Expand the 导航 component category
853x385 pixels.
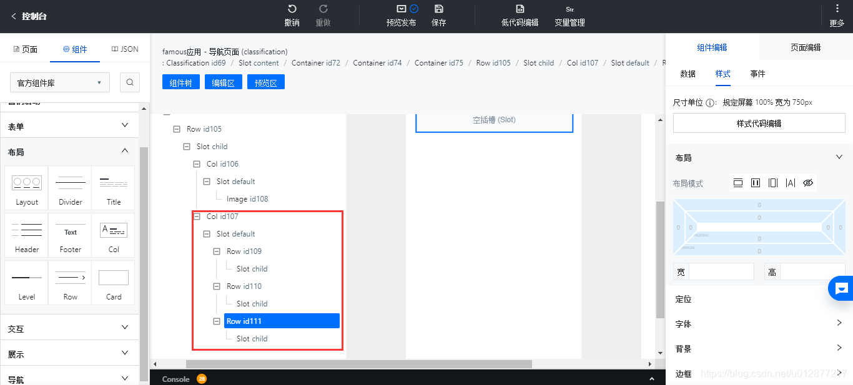69,378
